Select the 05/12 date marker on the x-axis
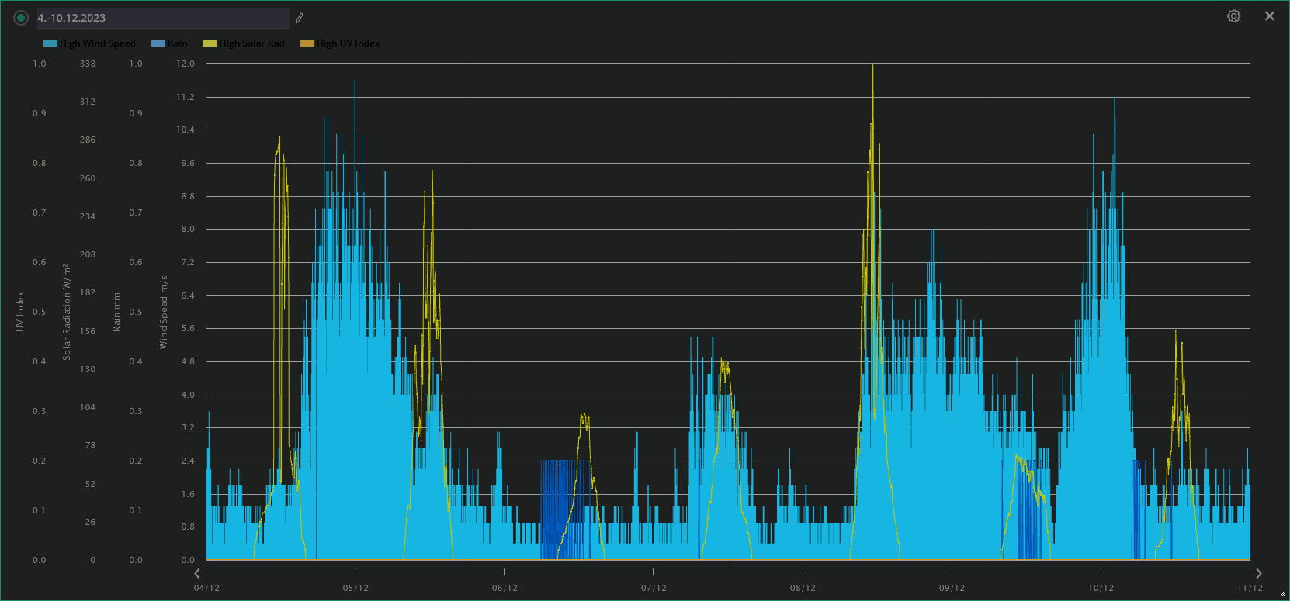 click(x=355, y=588)
